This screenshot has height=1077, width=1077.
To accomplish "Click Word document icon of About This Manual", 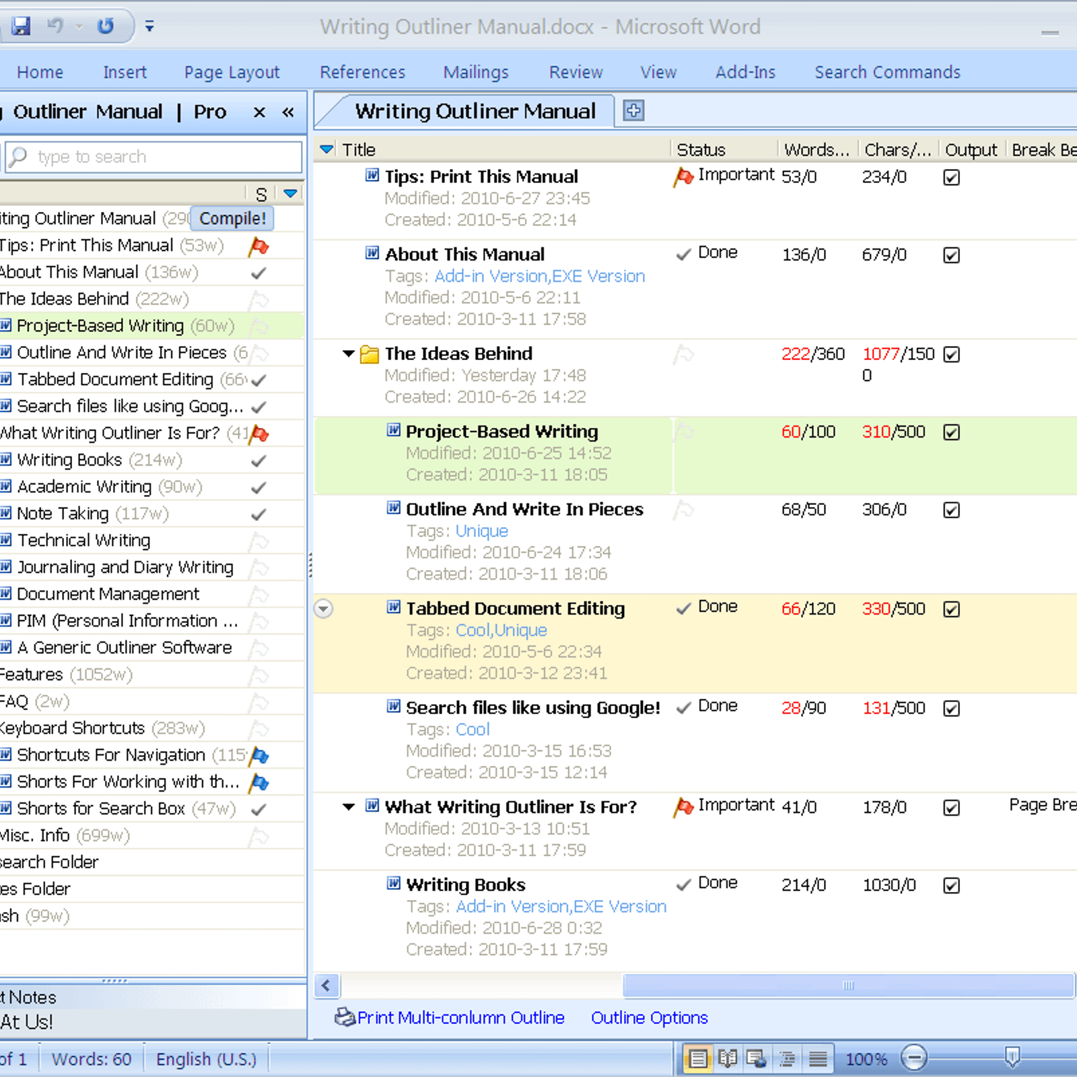I will point(372,253).
